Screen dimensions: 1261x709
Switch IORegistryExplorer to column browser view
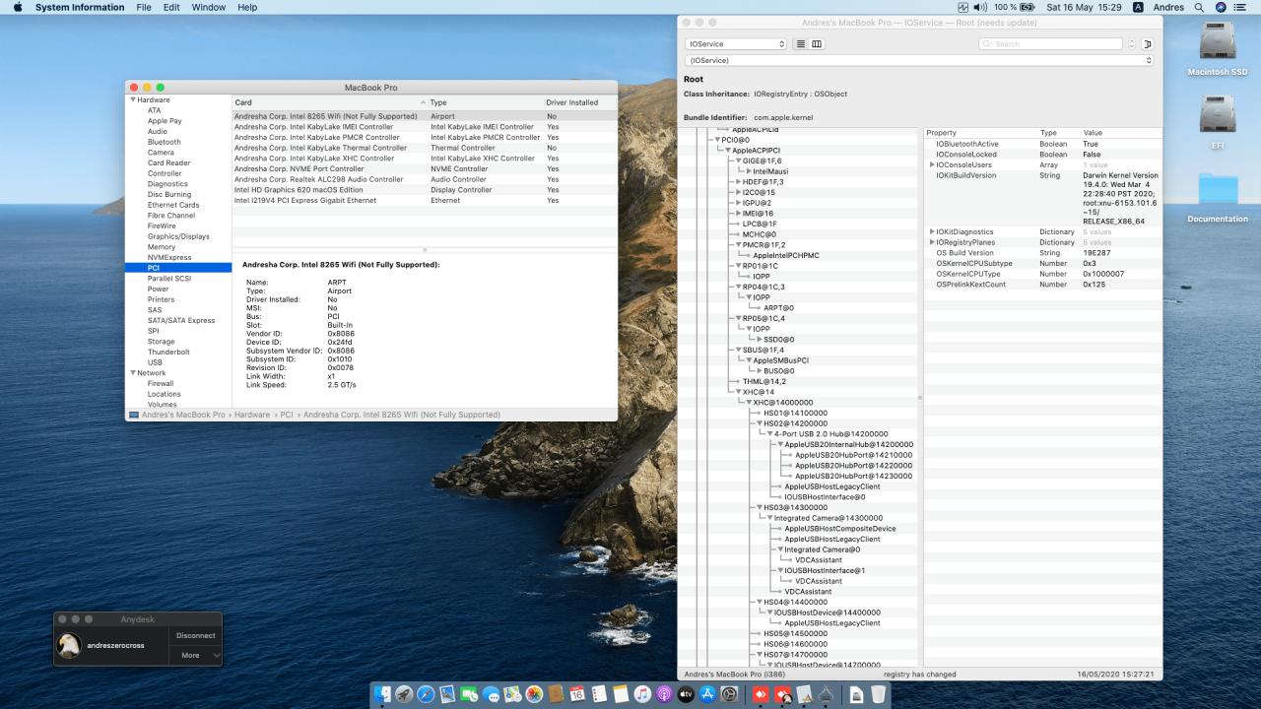(x=817, y=44)
